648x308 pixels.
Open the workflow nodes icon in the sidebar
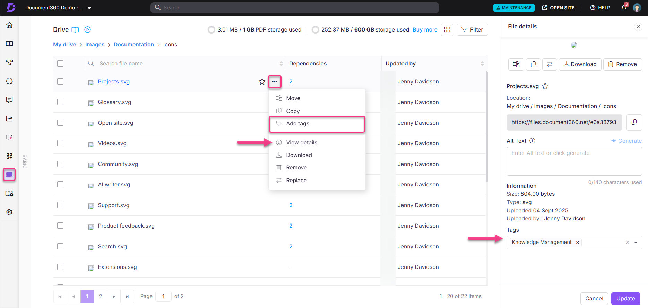coord(9,62)
